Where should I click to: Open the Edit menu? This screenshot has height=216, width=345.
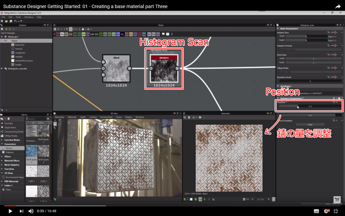(x=10, y=17)
